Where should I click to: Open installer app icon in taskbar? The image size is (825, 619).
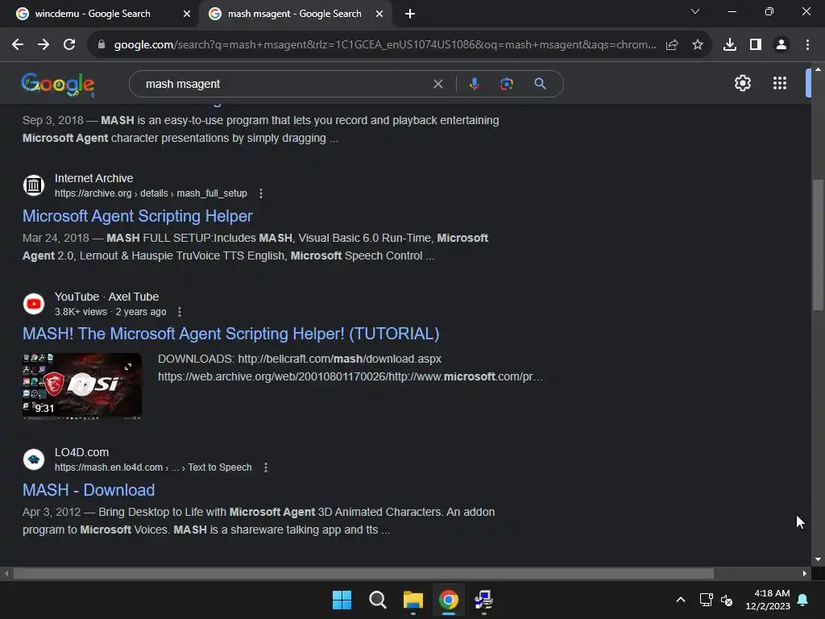pyautogui.click(x=484, y=600)
